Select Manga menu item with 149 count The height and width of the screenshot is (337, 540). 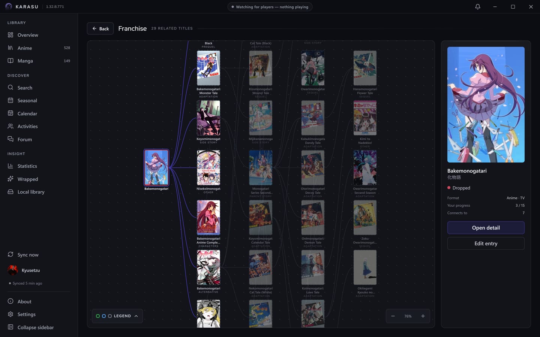[39, 61]
